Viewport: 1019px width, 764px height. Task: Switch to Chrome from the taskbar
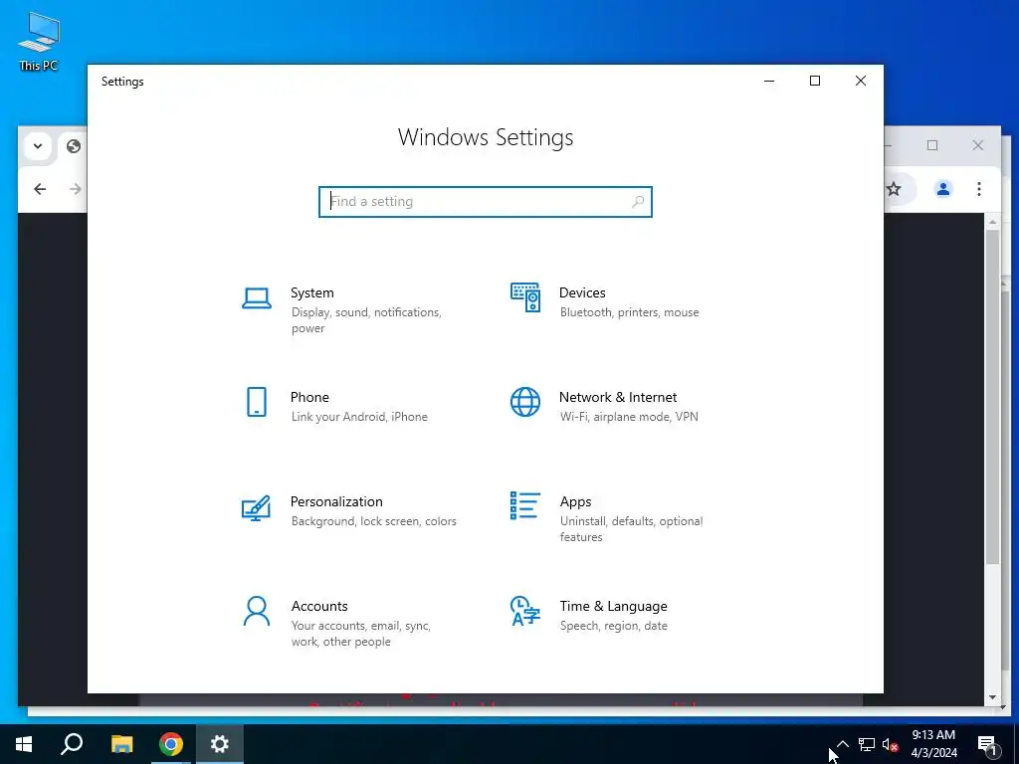pos(171,744)
